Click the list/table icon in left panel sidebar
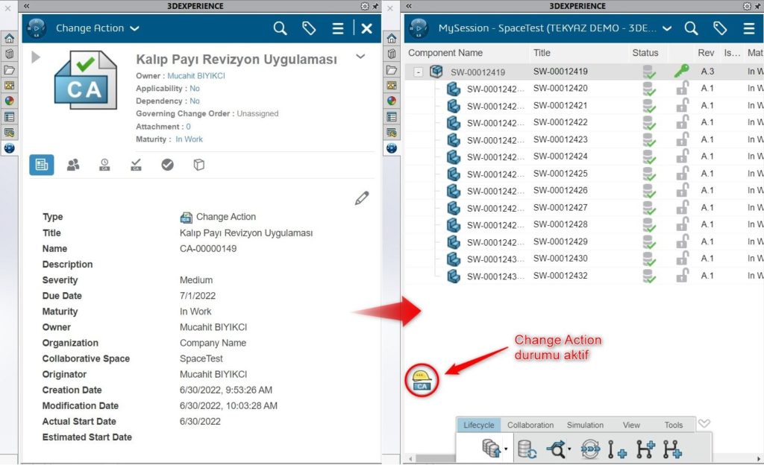Screen dimensions: 764x465 (x=9, y=117)
